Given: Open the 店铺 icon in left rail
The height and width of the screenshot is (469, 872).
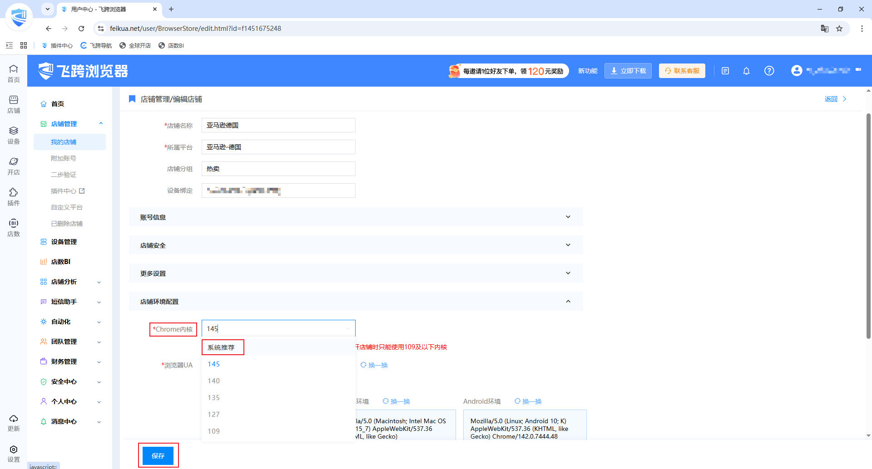Looking at the screenshot, I should point(14,104).
